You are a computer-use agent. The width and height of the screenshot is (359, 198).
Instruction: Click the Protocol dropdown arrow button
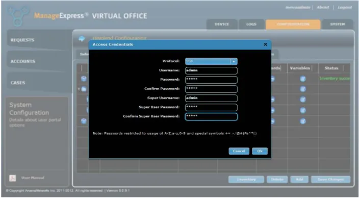point(234,61)
